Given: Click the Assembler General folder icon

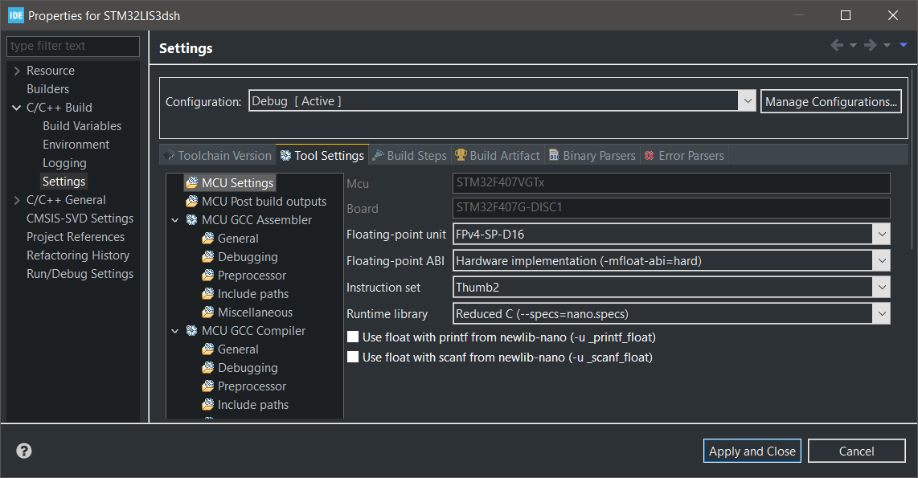Looking at the screenshot, I should point(208,238).
